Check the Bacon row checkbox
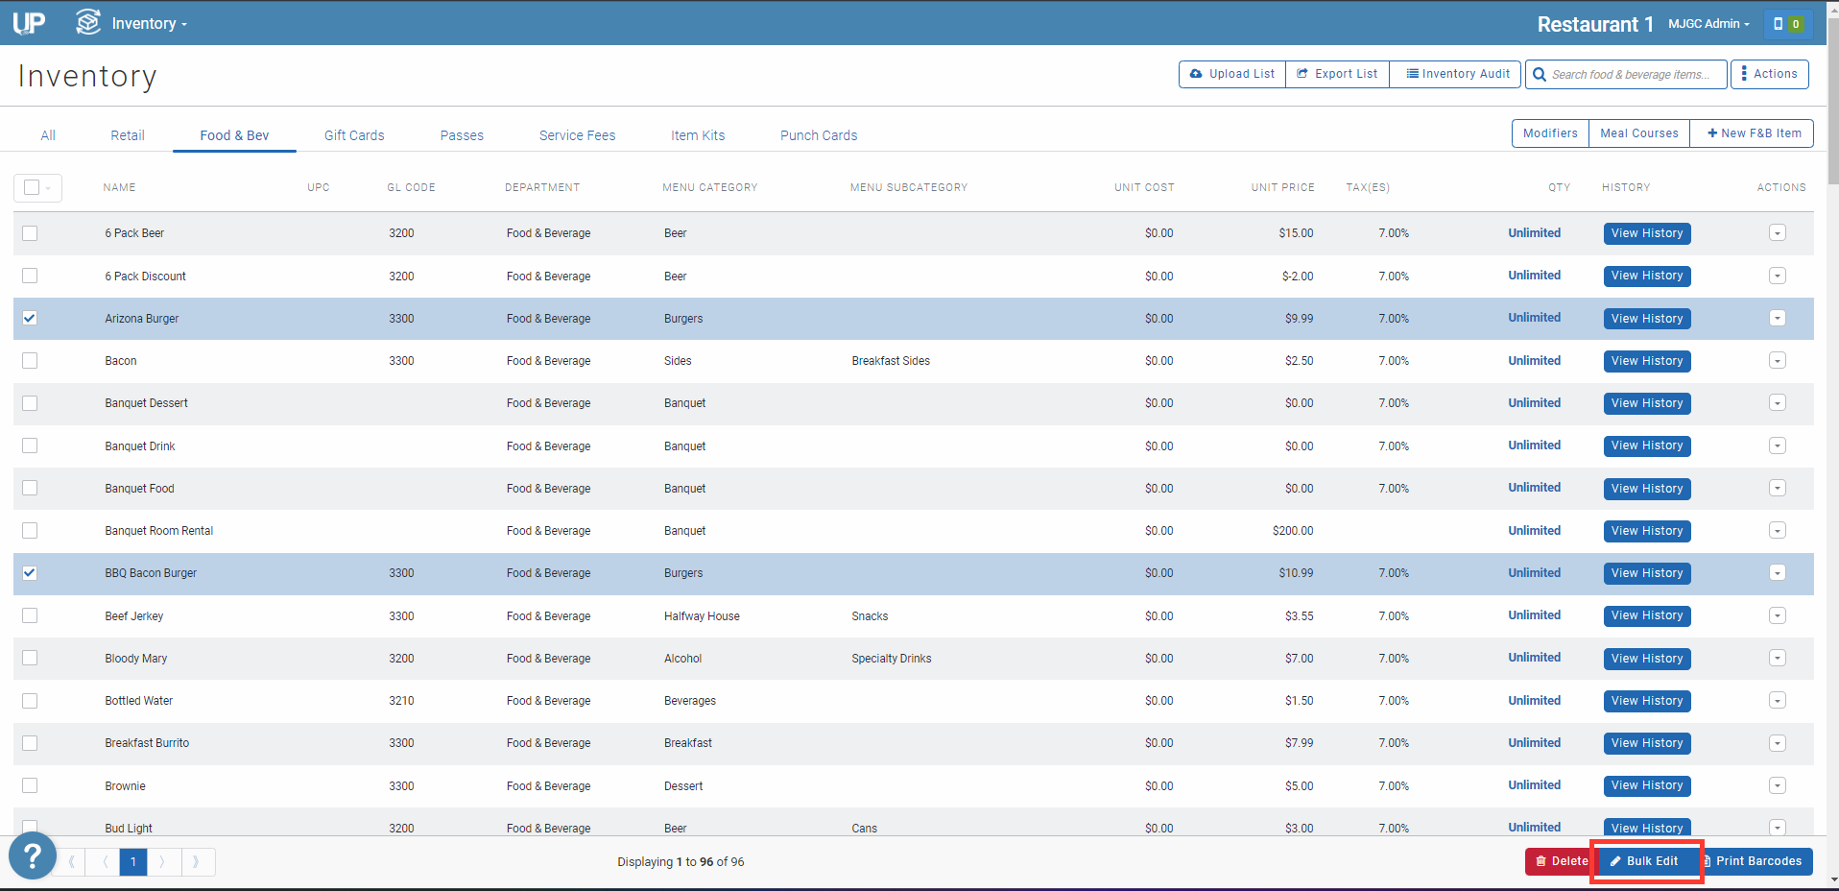Screen dimensions: 1839x891 tap(30, 361)
